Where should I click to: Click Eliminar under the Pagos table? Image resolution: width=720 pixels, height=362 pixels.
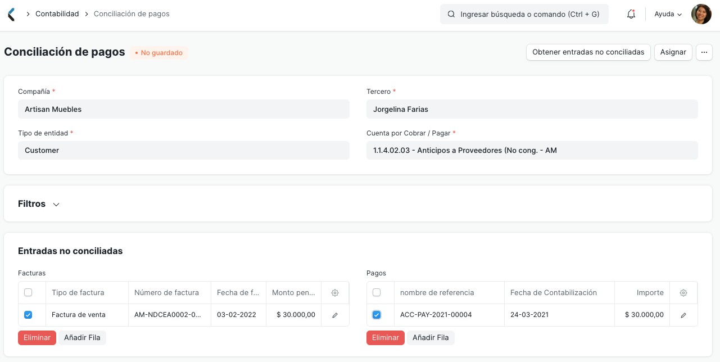click(386, 338)
